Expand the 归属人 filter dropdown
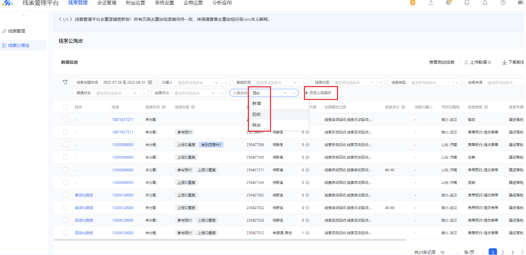The width and height of the screenshot is (526, 255). [217, 83]
